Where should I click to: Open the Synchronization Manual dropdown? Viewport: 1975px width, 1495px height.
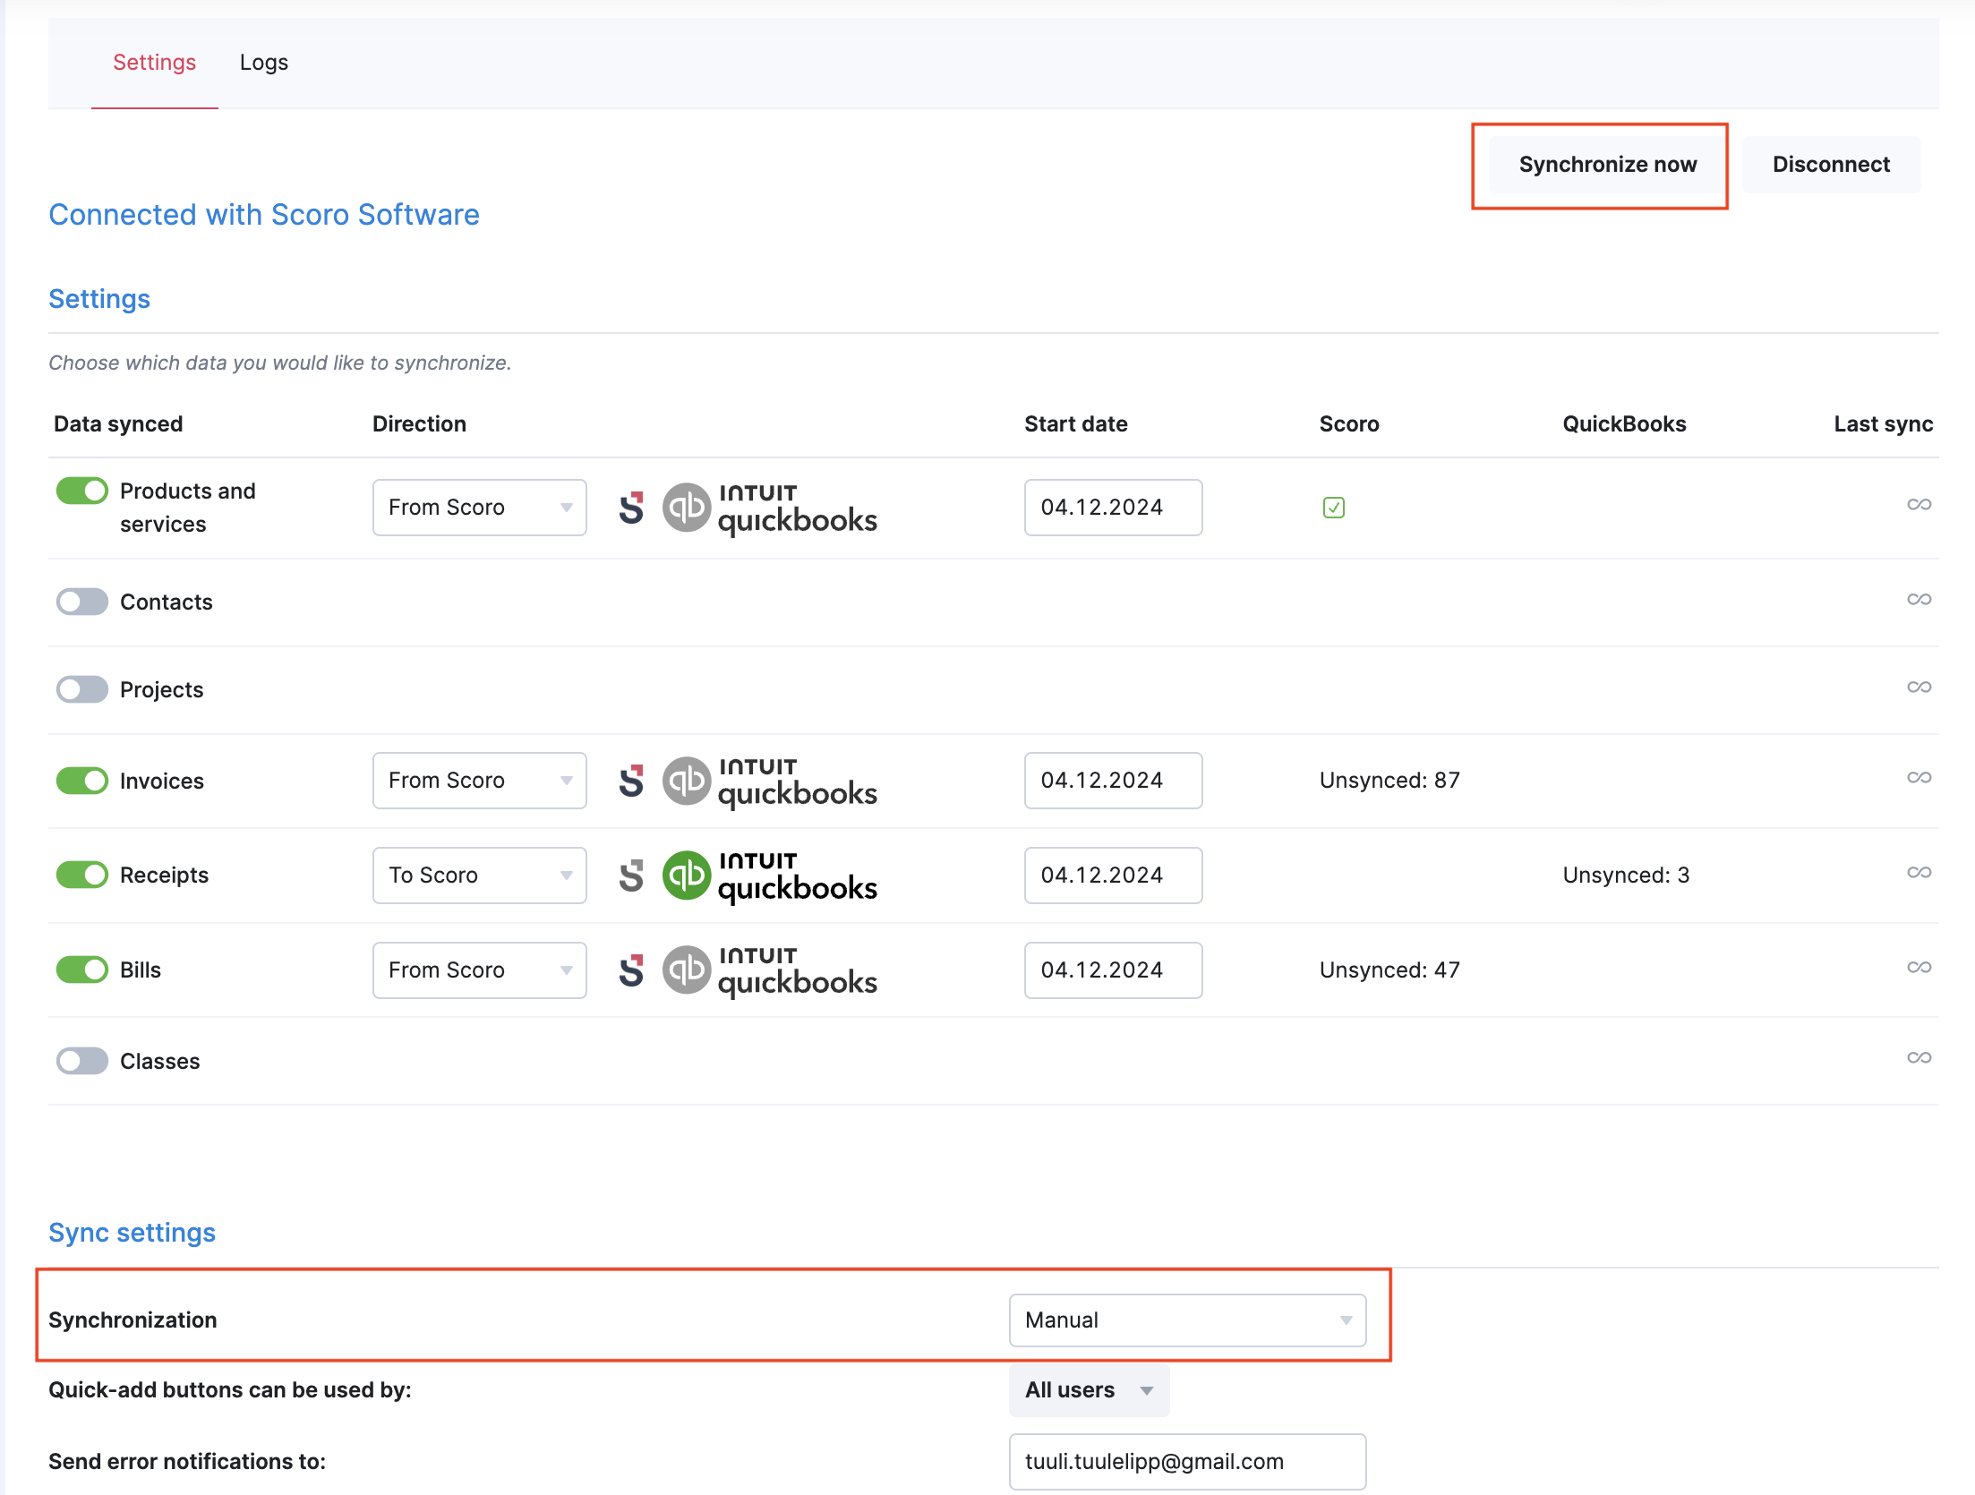[x=1187, y=1320]
